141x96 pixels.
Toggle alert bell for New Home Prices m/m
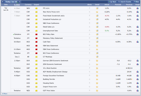point(89,12)
